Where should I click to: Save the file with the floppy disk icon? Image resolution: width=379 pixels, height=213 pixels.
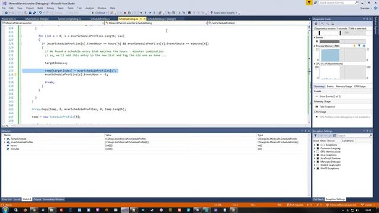[30, 13]
